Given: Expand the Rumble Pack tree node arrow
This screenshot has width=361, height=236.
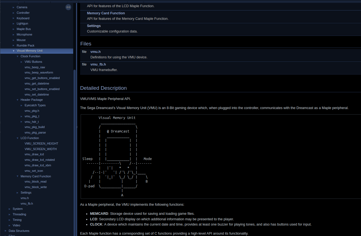Looking at the screenshot, I should [x=14, y=45].
